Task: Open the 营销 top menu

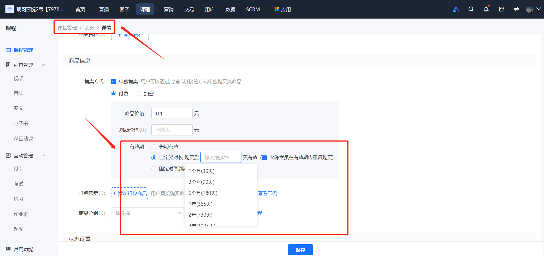Action: click(169, 9)
